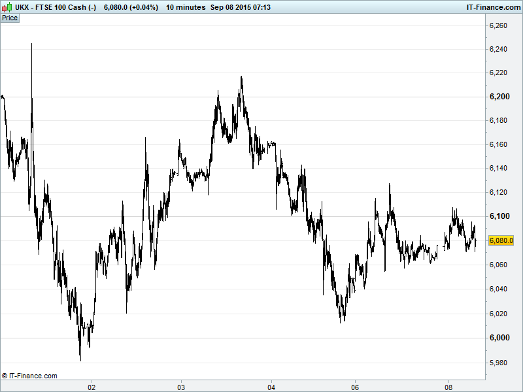
Task: Select the 04 date marker on time axis
Action: 271,385
